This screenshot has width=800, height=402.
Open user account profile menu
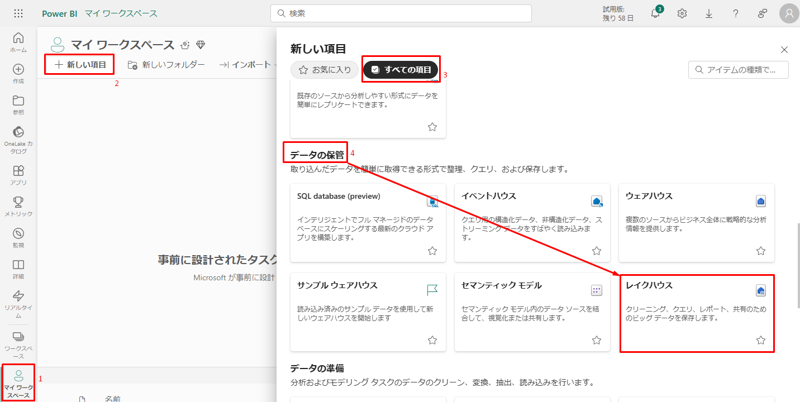tap(789, 14)
